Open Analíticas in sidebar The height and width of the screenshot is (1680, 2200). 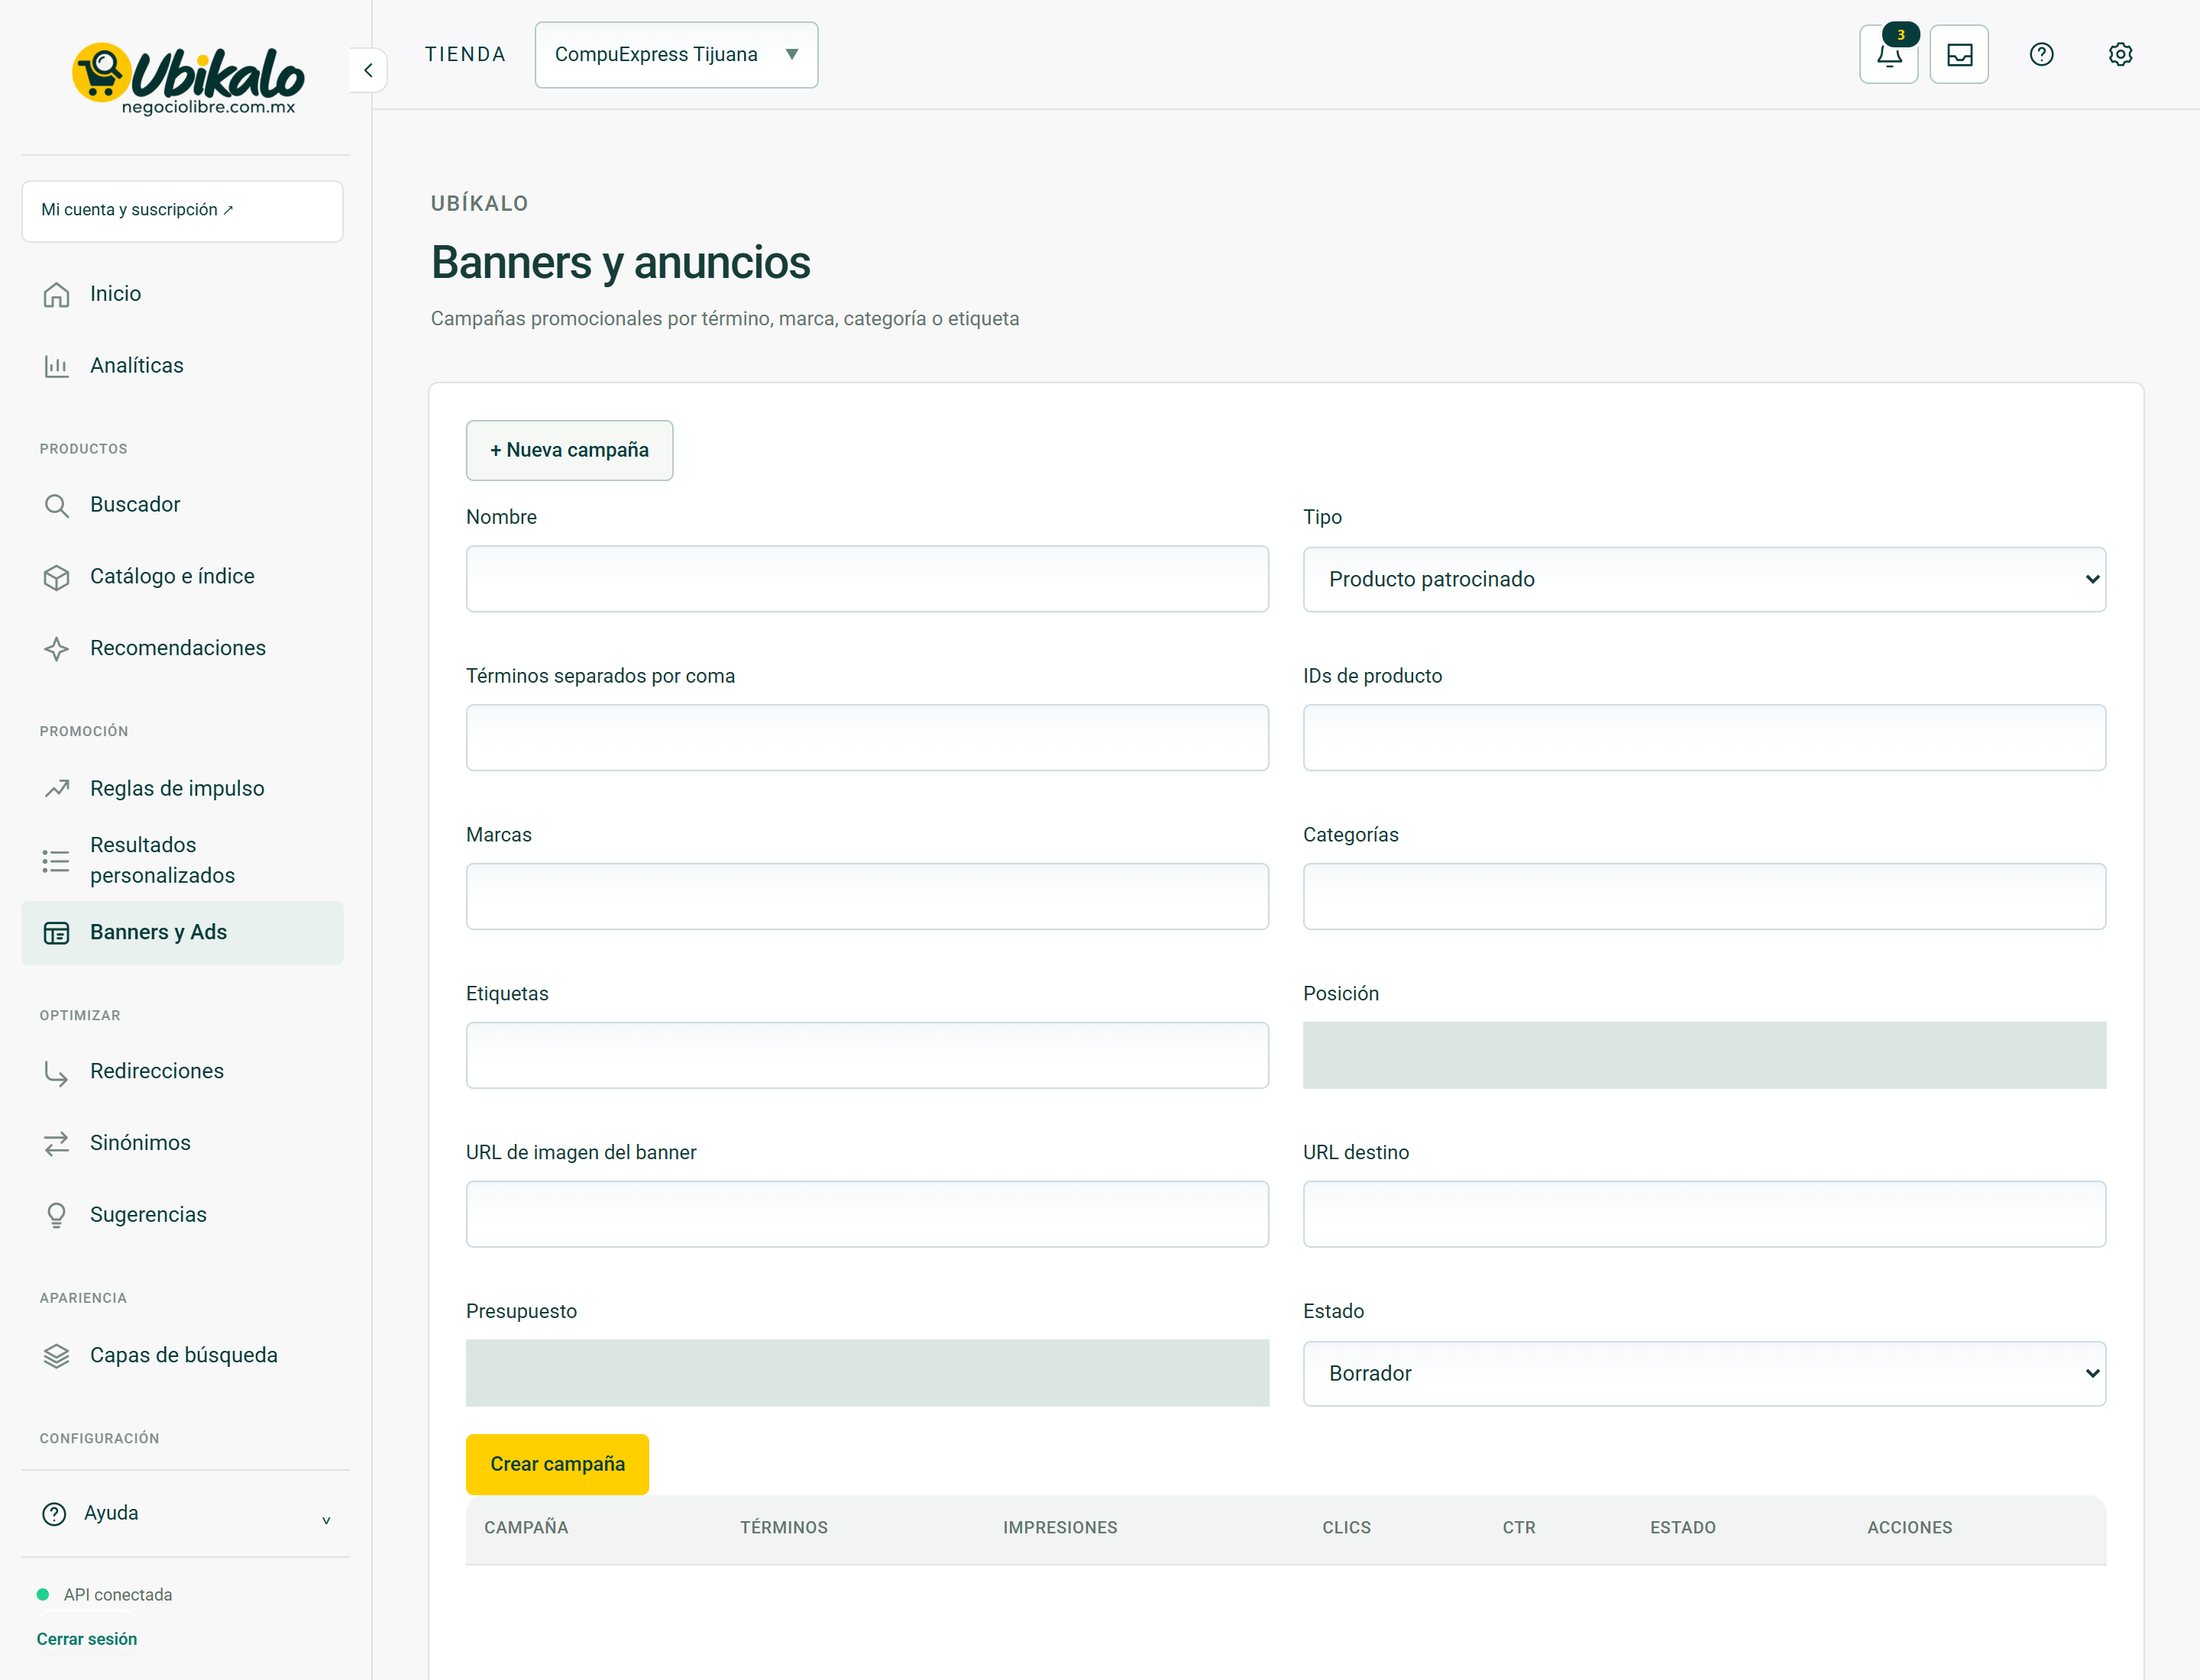(x=182, y=366)
